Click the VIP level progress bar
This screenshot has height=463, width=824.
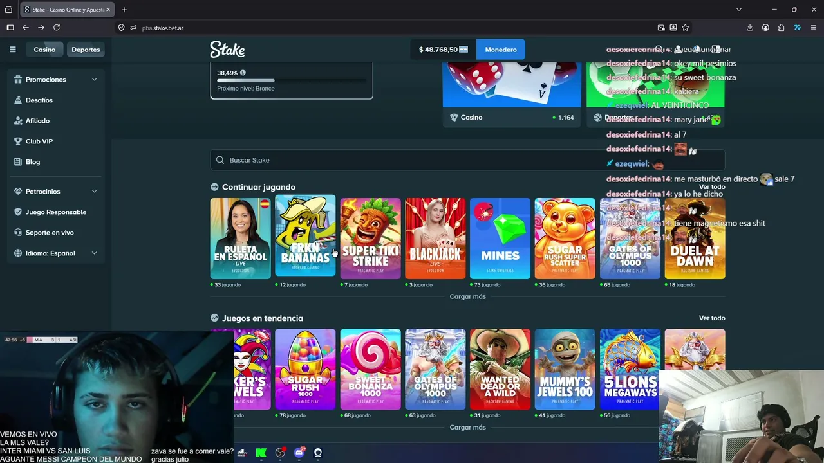pyautogui.click(x=292, y=80)
